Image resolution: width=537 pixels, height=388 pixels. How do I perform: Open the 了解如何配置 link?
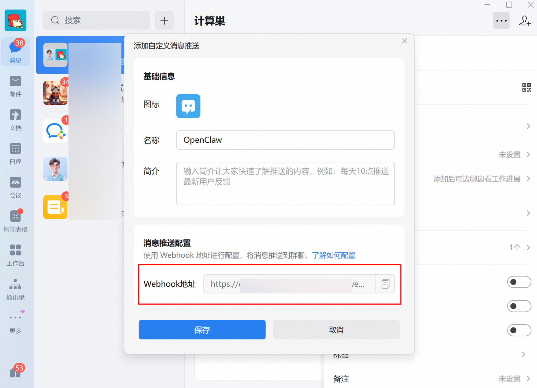click(x=333, y=255)
